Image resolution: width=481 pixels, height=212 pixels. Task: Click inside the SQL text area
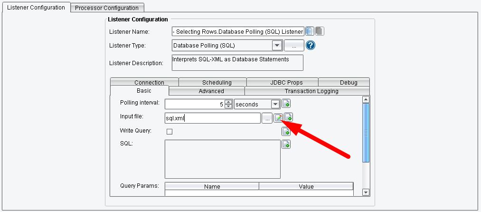[222, 159]
